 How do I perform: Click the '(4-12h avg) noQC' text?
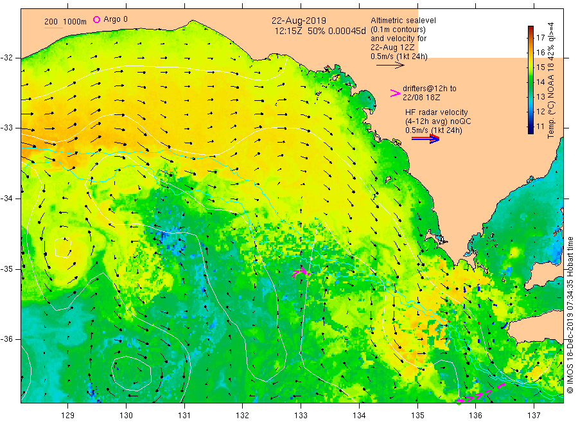pyautogui.click(x=438, y=121)
